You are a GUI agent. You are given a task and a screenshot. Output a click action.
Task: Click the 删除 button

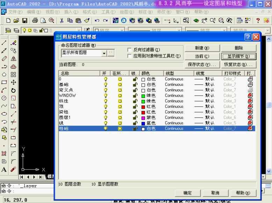point(239,48)
